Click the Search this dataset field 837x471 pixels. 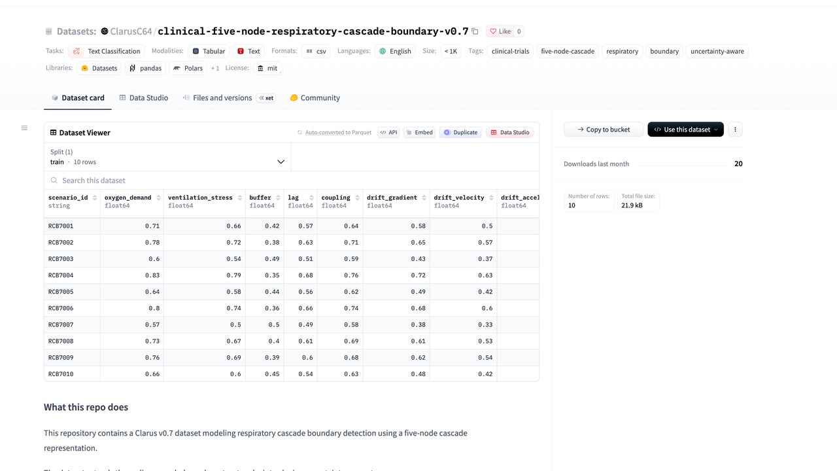click(292, 181)
